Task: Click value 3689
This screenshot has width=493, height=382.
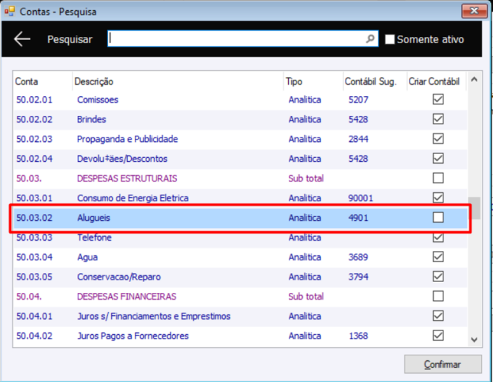Action: pos(358,257)
